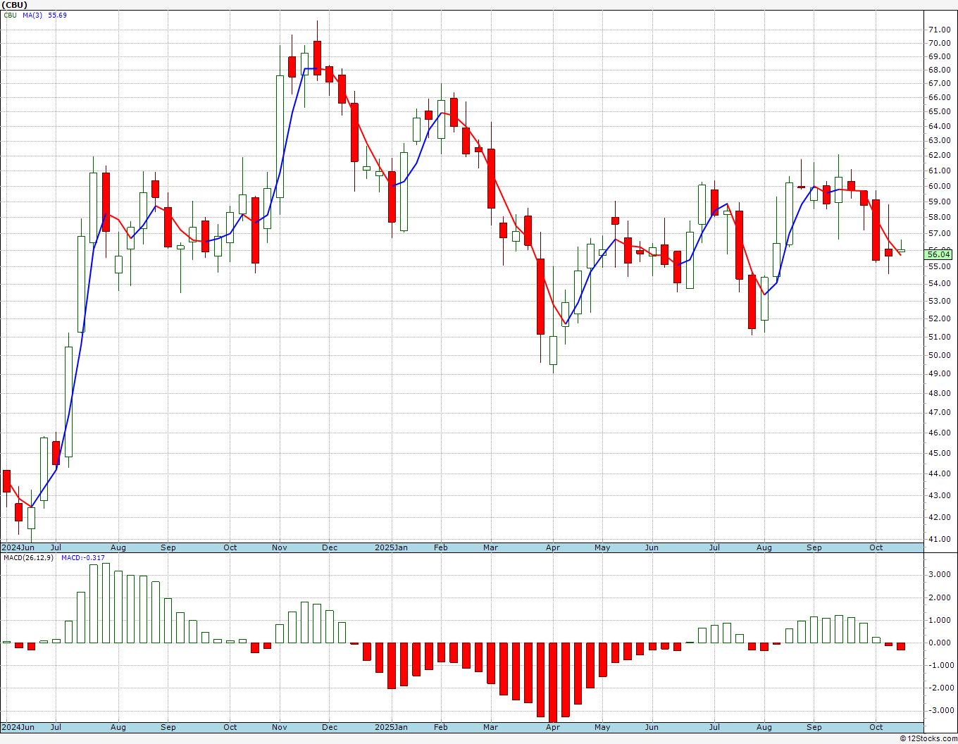This screenshot has width=958, height=744.
Task: Open the 12Stocks.com watermark link
Action: [928, 738]
